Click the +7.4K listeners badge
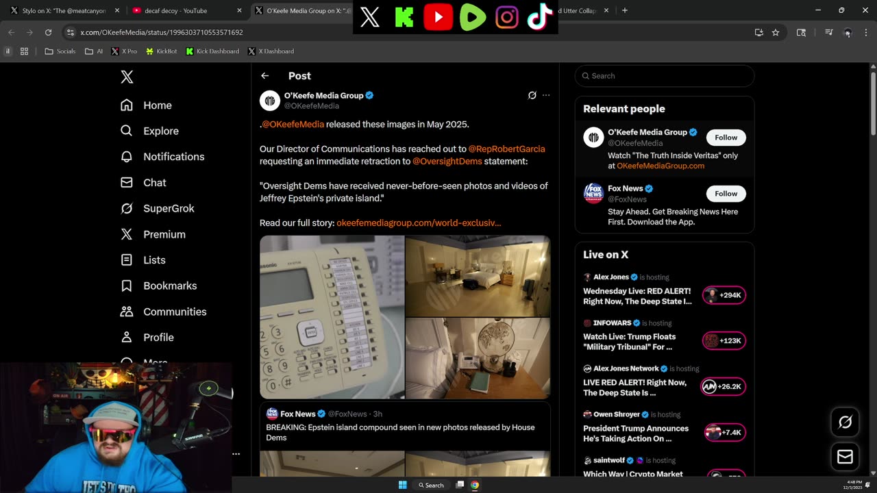This screenshot has height=493, width=877. (x=726, y=433)
